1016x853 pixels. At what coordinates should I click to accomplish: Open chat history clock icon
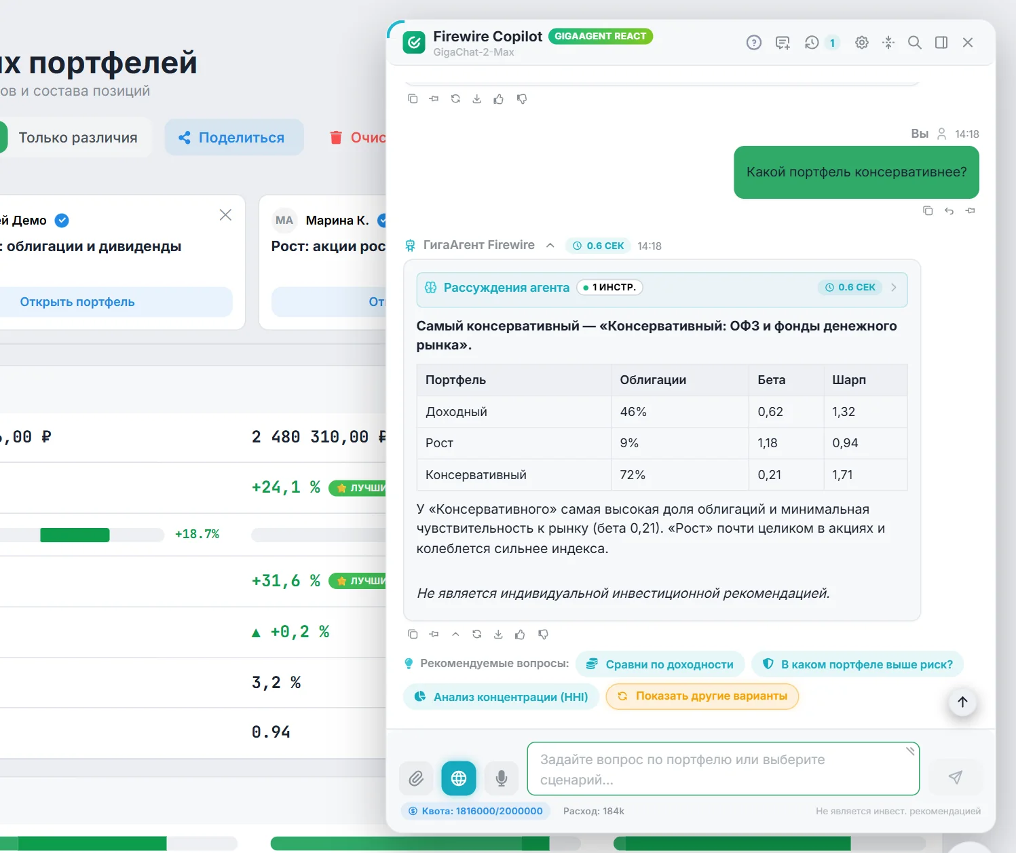tap(812, 43)
